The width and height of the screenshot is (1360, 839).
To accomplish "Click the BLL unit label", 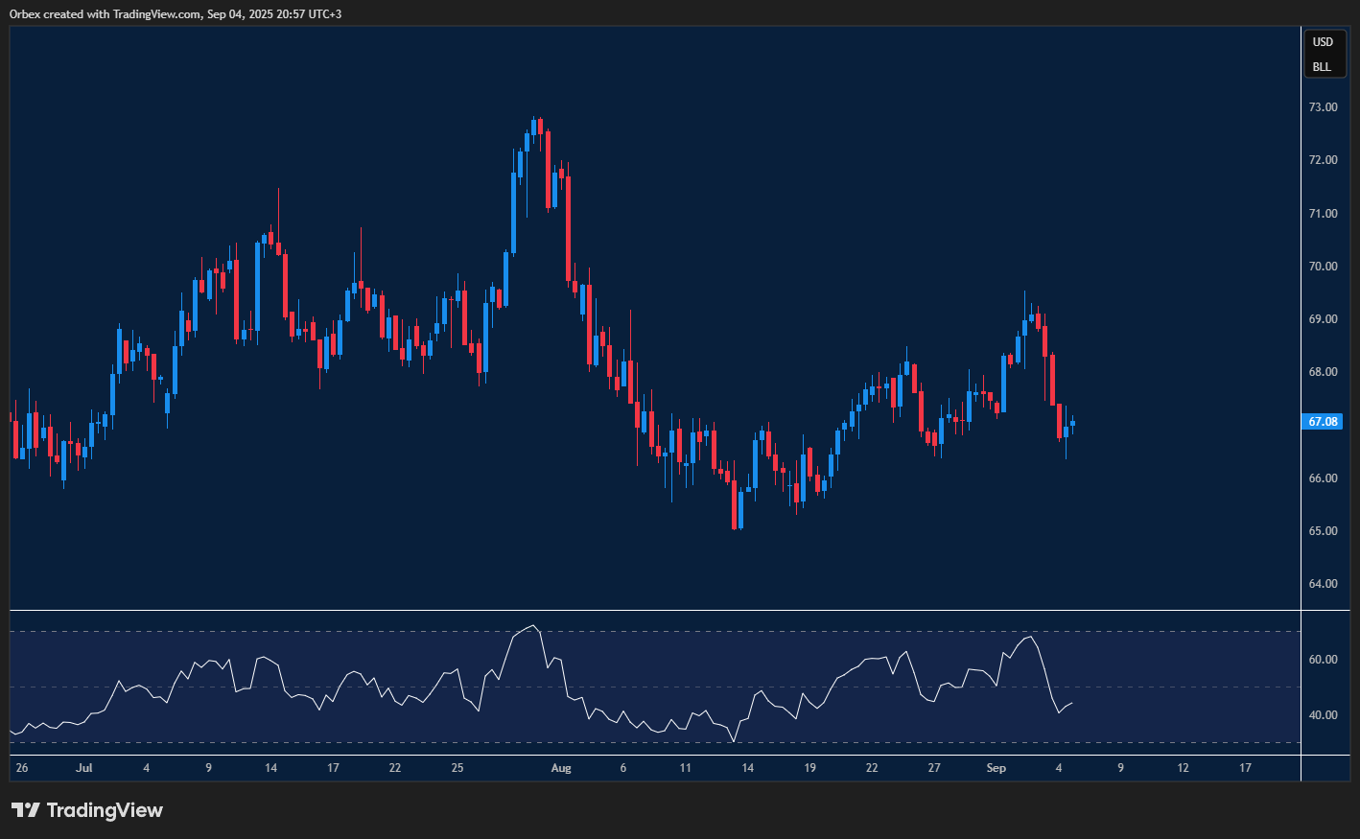I will (x=1322, y=67).
